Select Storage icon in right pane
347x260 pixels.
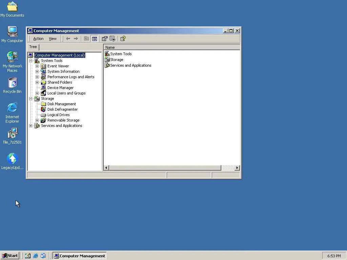point(107,60)
